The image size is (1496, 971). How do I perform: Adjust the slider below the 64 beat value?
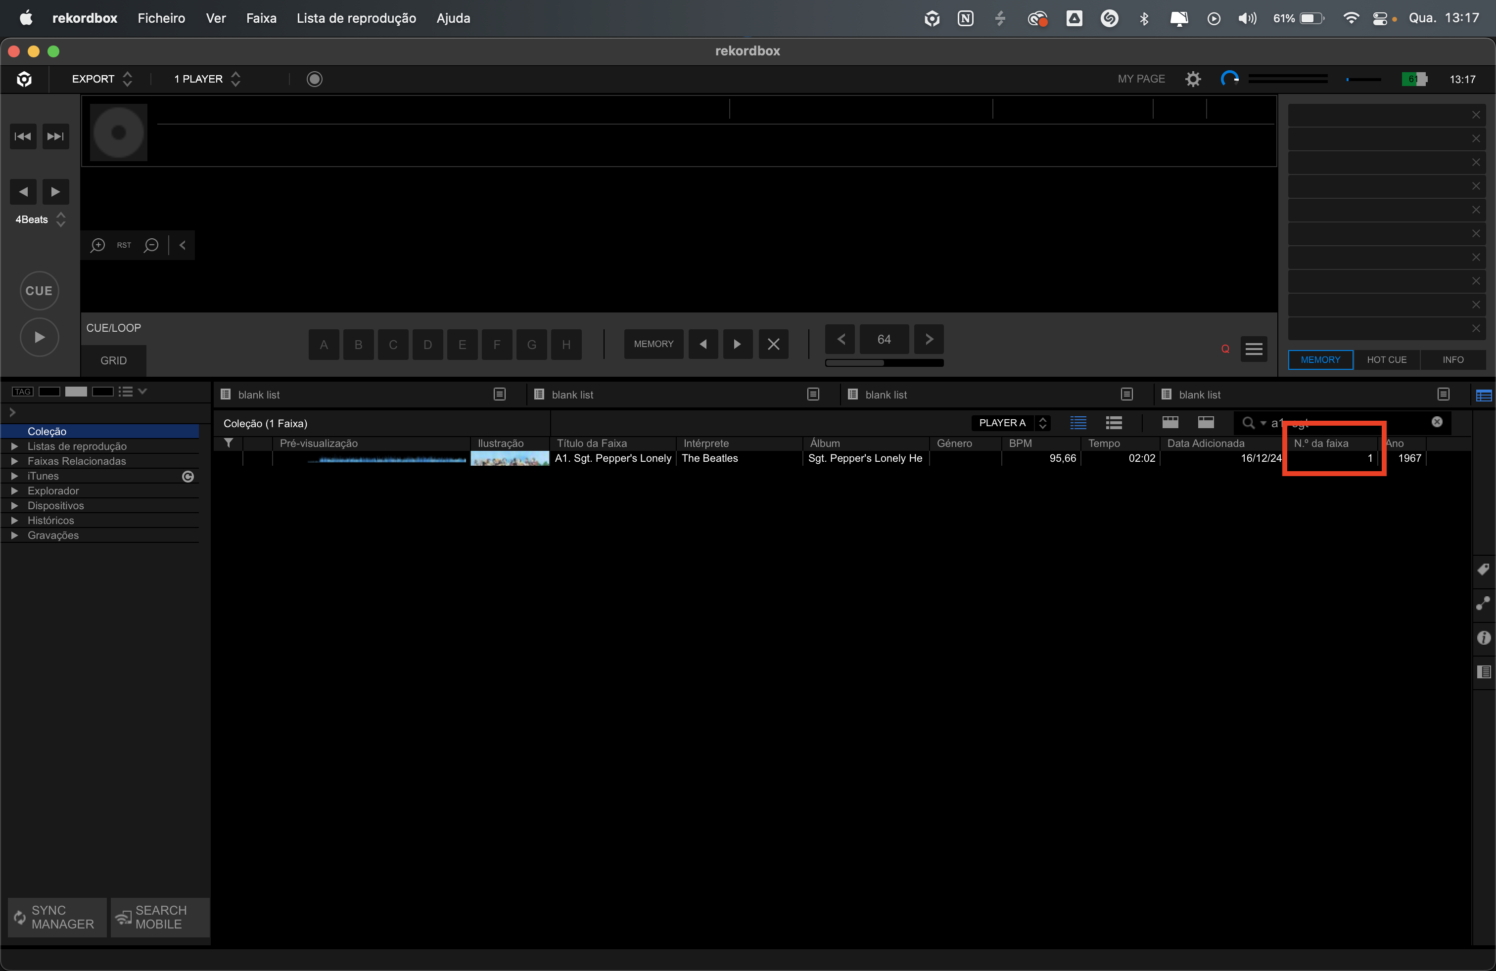(x=884, y=363)
